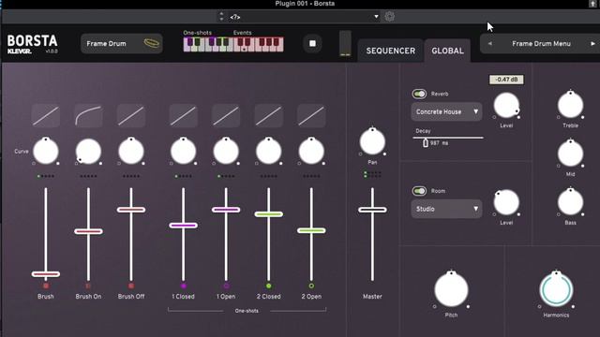Go to previous Frame Drum Menu preset
The width and height of the screenshot is (600, 337).
(489, 44)
